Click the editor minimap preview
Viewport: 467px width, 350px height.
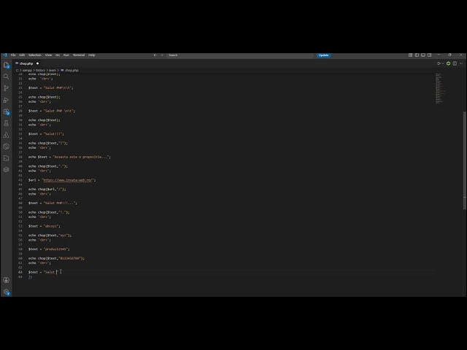tap(440, 88)
